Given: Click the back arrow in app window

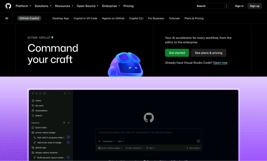Looking at the screenshot, I should 65,93.
